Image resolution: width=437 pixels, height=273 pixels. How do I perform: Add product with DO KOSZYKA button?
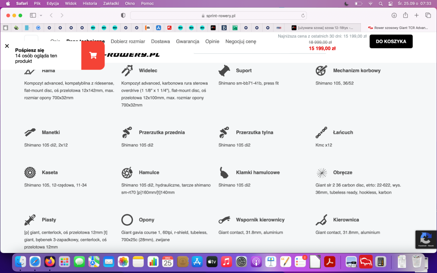391,41
